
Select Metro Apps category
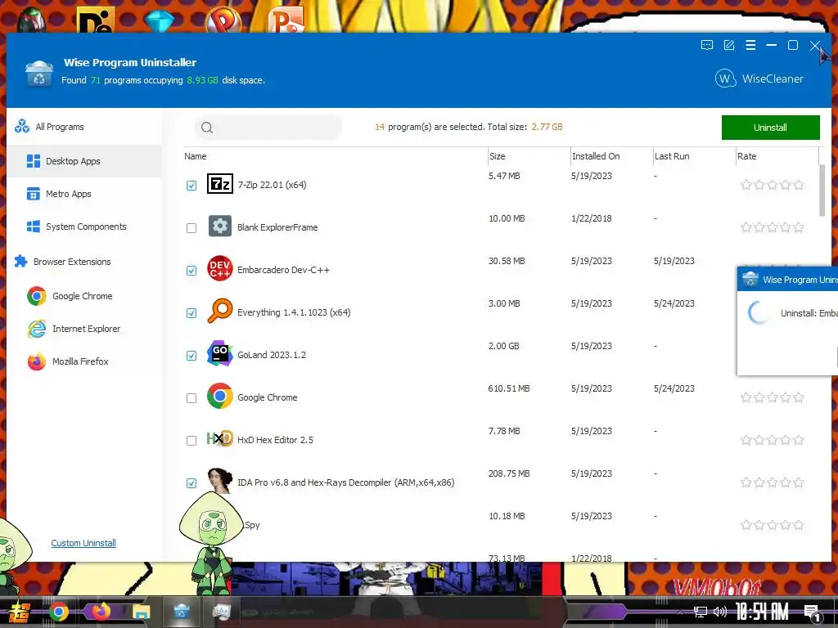[84, 194]
